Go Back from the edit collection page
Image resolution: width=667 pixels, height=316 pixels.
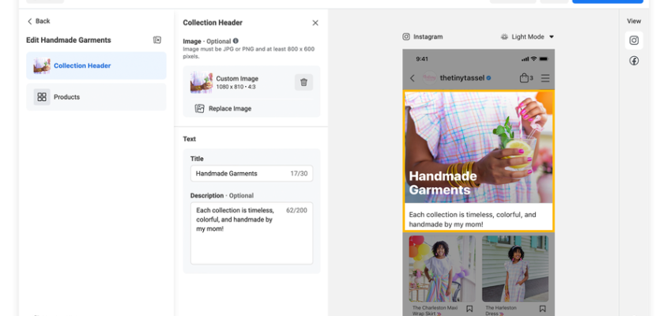point(38,21)
